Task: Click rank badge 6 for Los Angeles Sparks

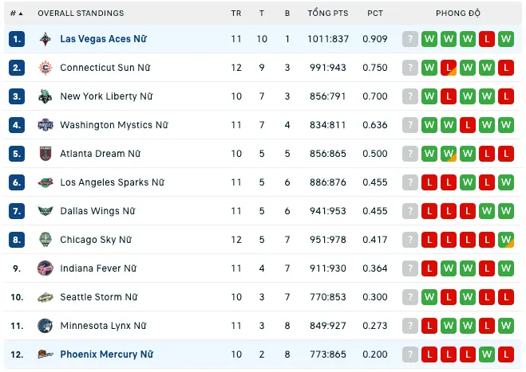Action: [18, 182]
